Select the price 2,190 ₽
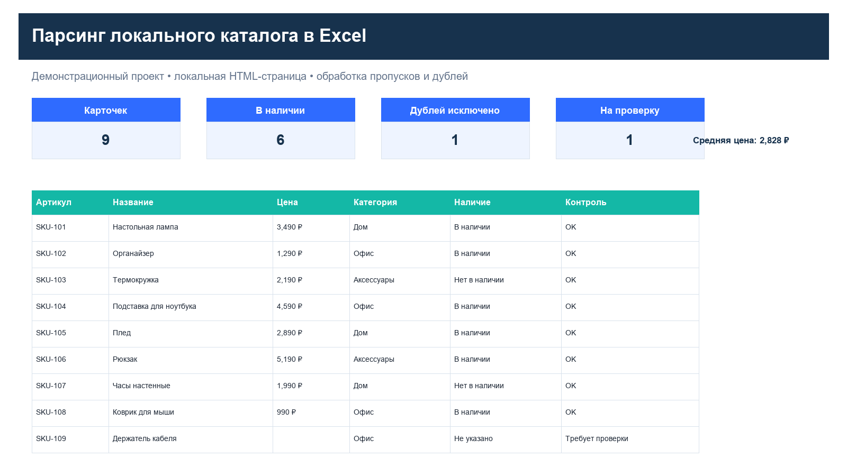 290,280
